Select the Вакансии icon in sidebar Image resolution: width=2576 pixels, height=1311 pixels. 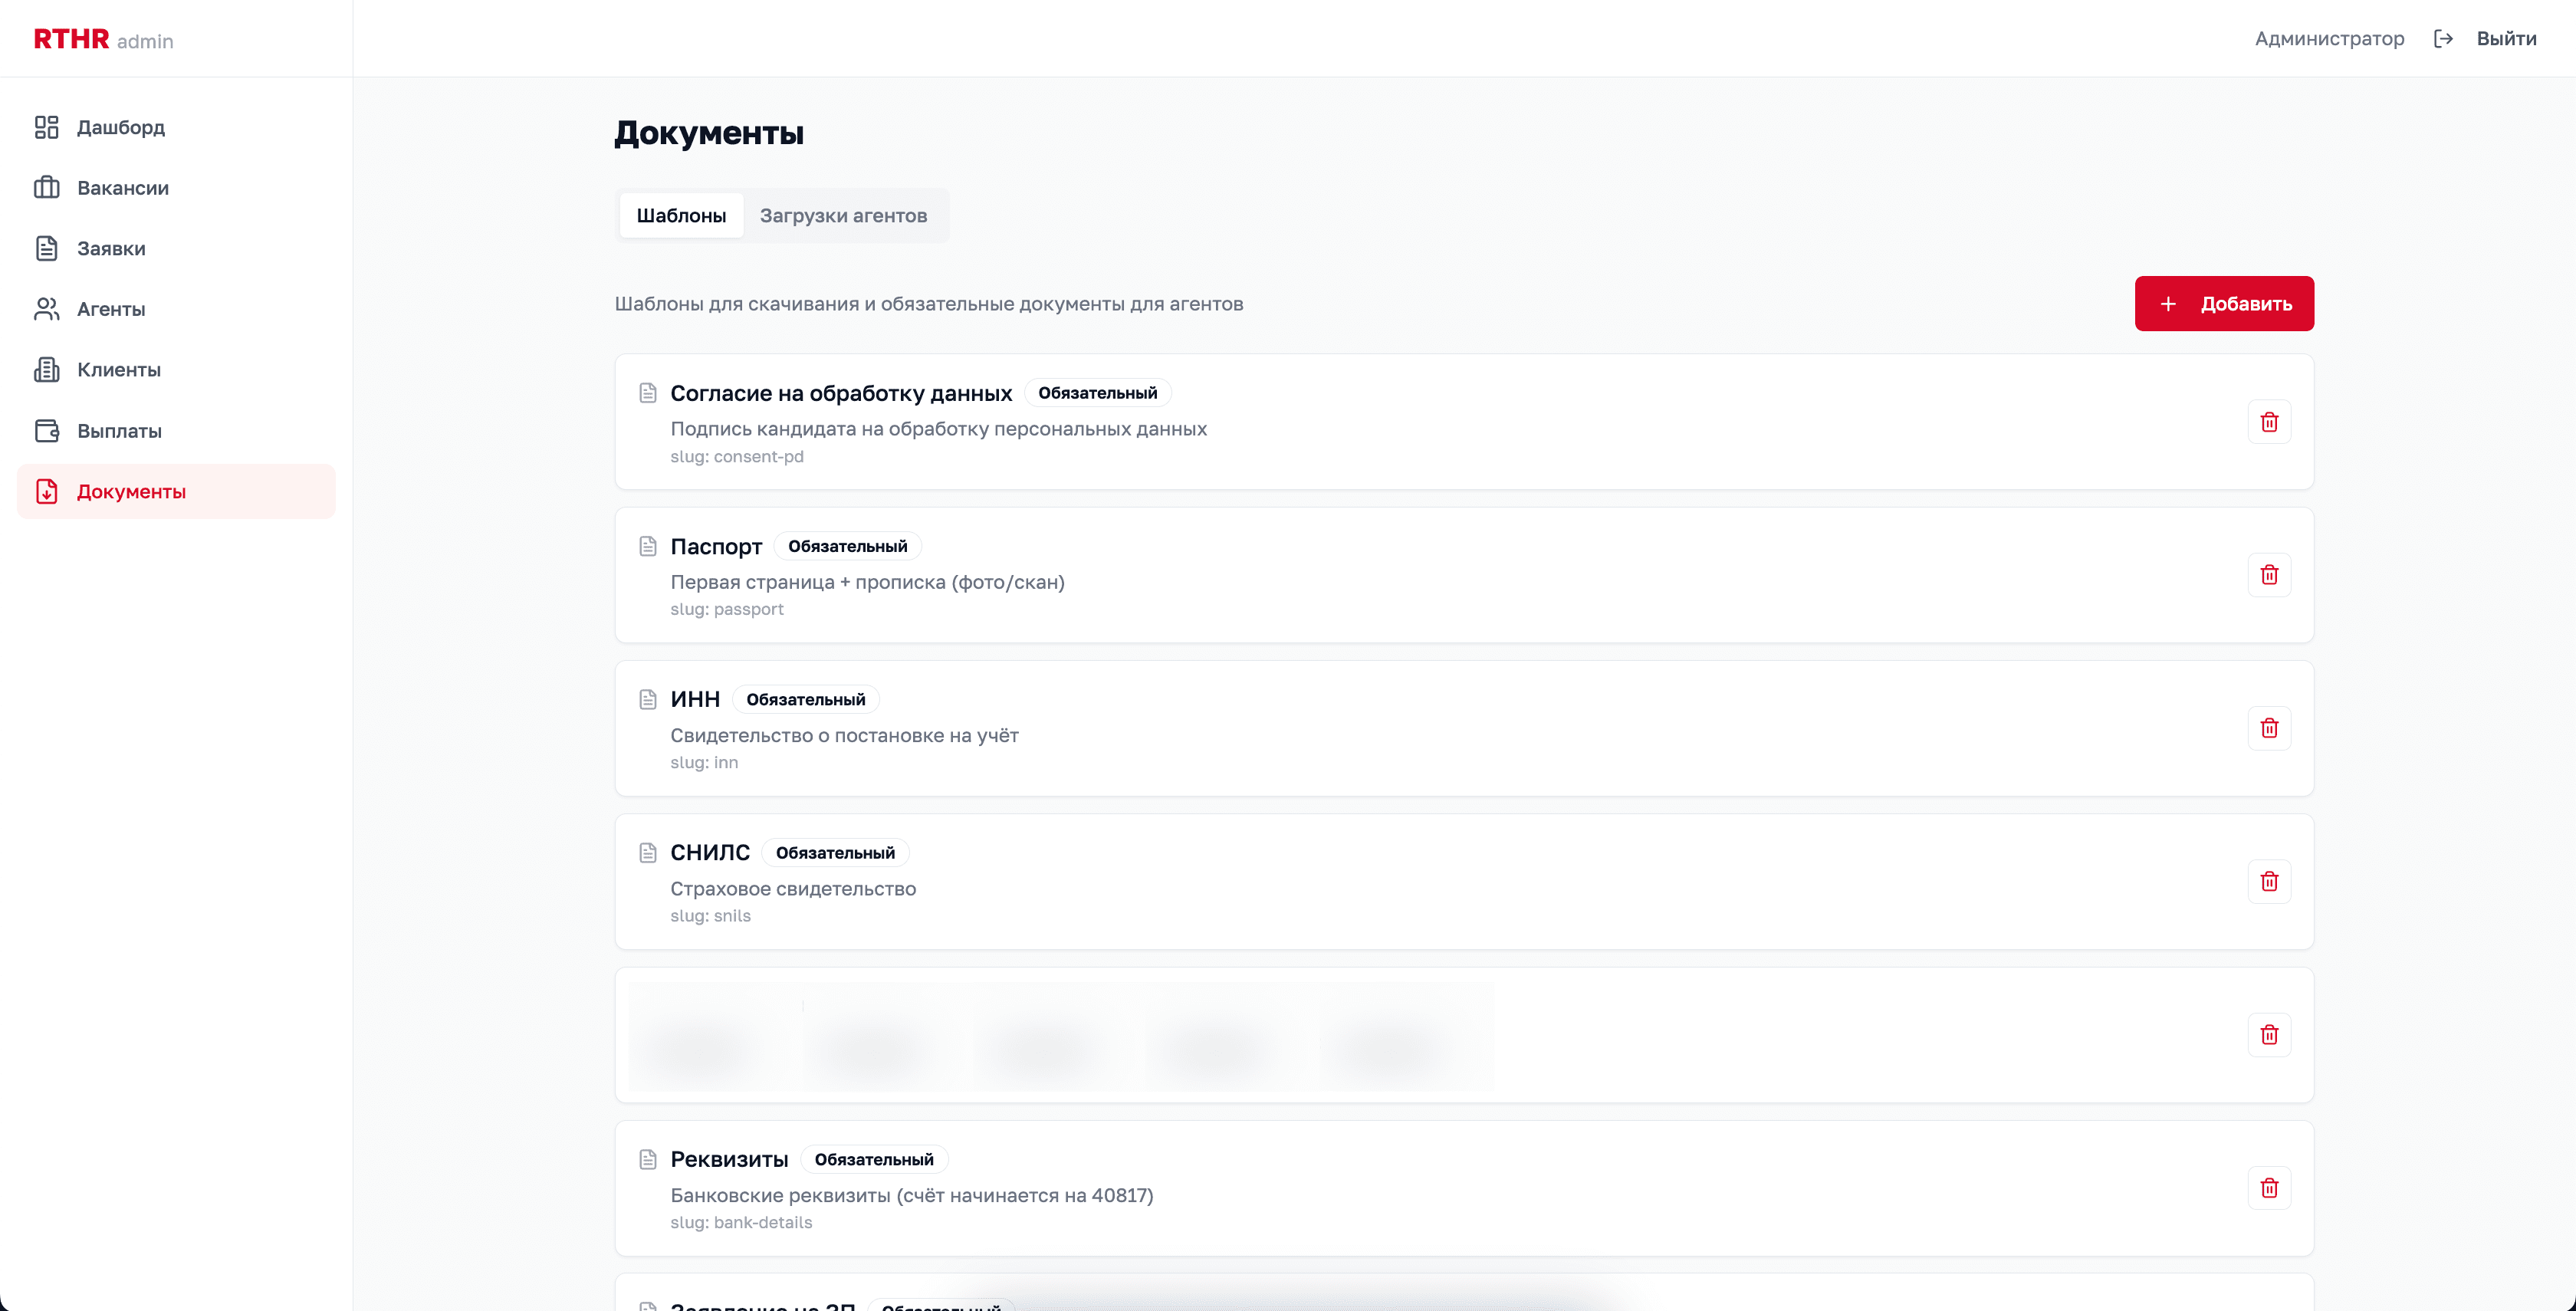click(x=47, y=188)
